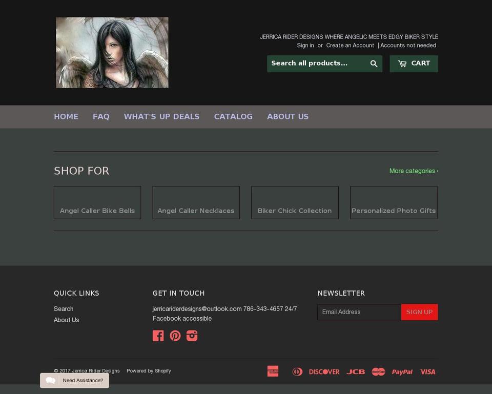Click the 'Accounts not needed' text
Viewport: 492px width, 394px height.
click(408, 46)
